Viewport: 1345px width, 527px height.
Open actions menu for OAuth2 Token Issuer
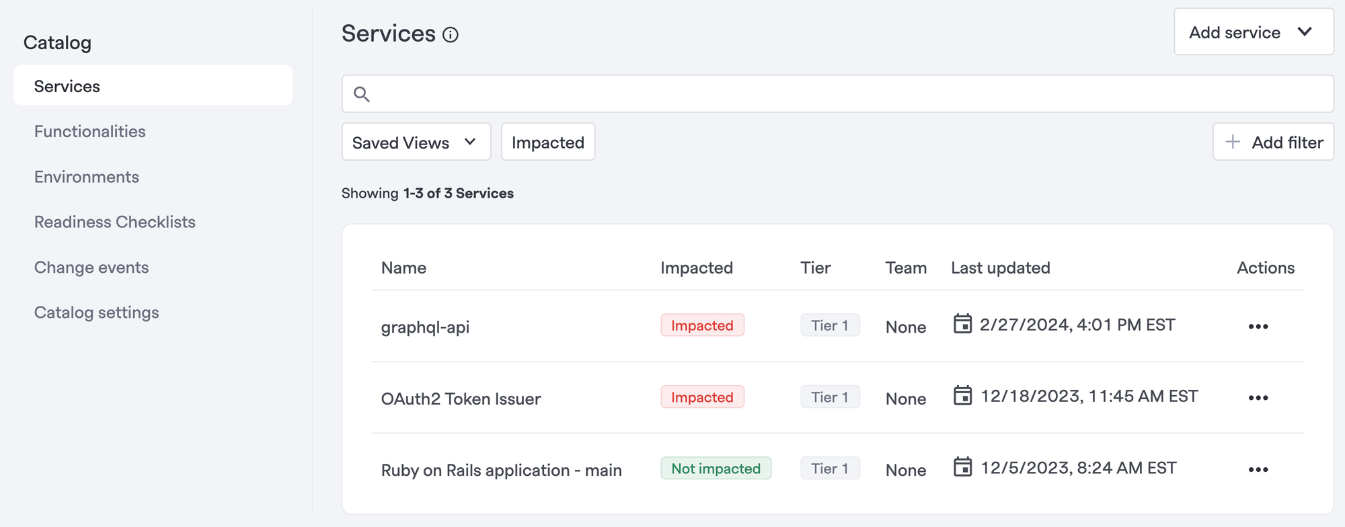pos(1258,398)
